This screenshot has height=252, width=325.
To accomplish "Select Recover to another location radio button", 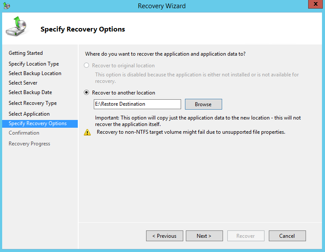I will tap(87, 93).
